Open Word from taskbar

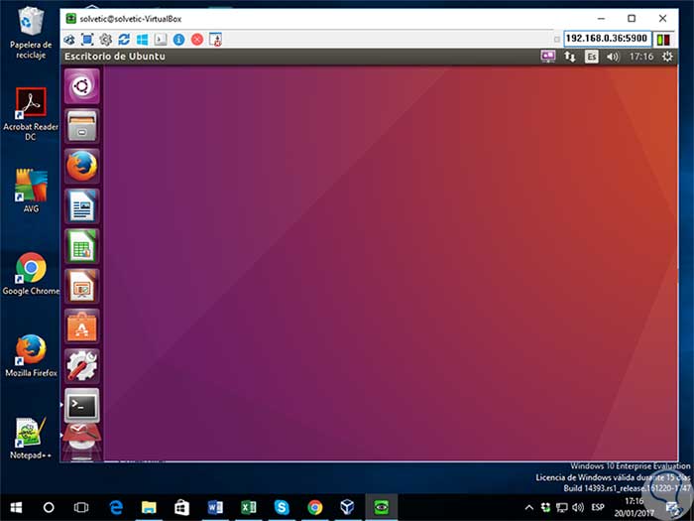pos(215,507)
